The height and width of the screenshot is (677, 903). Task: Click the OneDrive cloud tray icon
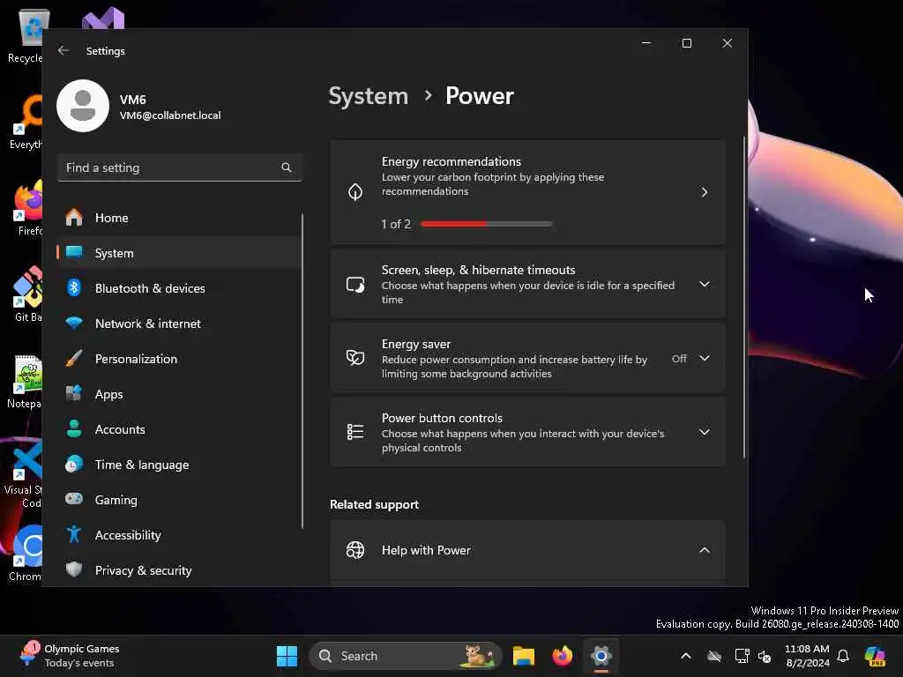coord(714,656)
